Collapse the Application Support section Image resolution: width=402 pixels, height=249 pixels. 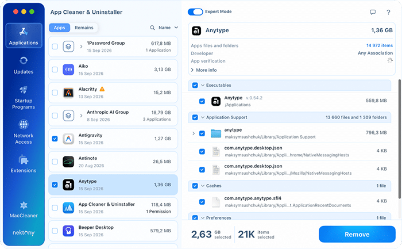click(203, 117)
